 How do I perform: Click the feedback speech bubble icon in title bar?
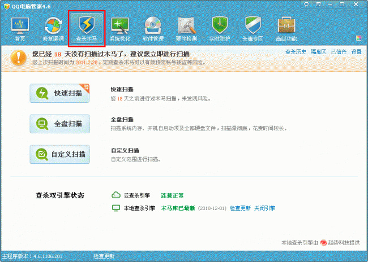306,4
